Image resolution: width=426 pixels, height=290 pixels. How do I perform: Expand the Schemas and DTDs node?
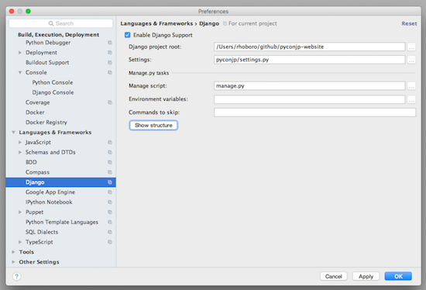20,152
